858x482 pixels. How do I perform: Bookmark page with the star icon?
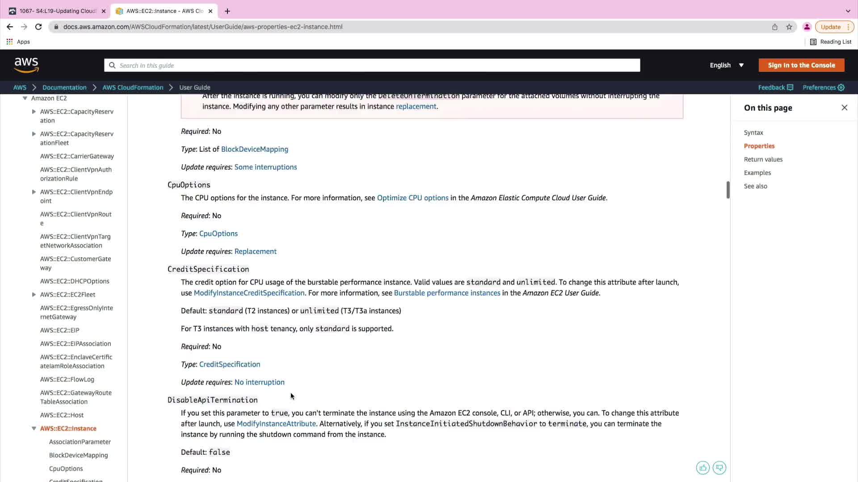[x=789, y=27]
